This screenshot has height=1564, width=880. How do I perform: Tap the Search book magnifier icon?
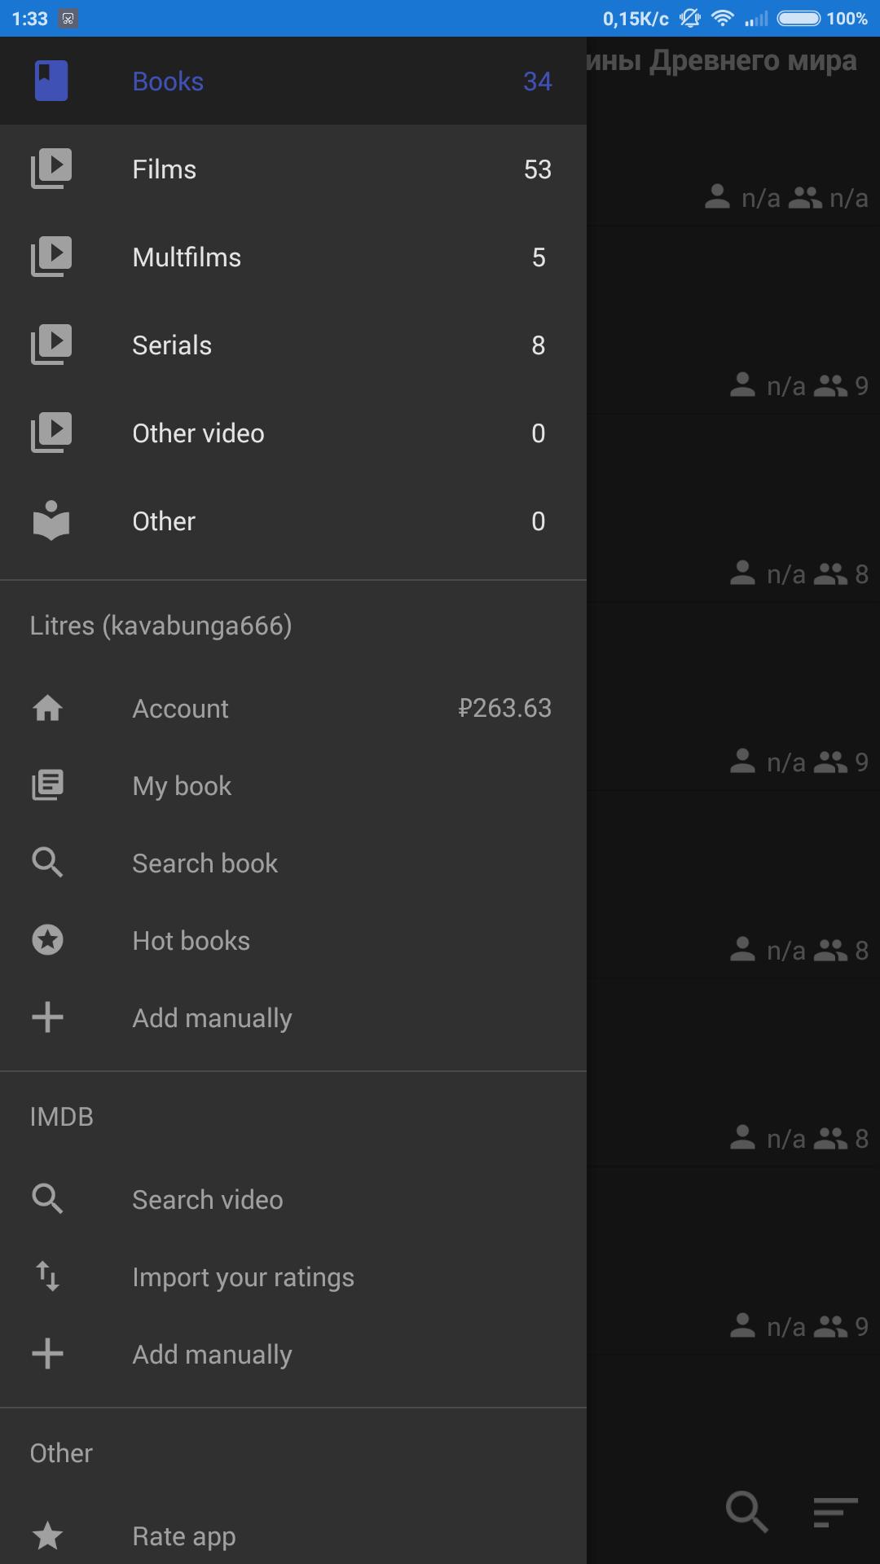[x=48, y=863]
